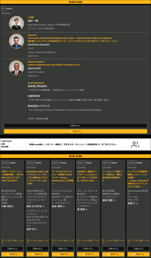This screenshot has height=258, width=151.
Task: Click the 'Field CTO, APAC' job title
Action: 36,72
